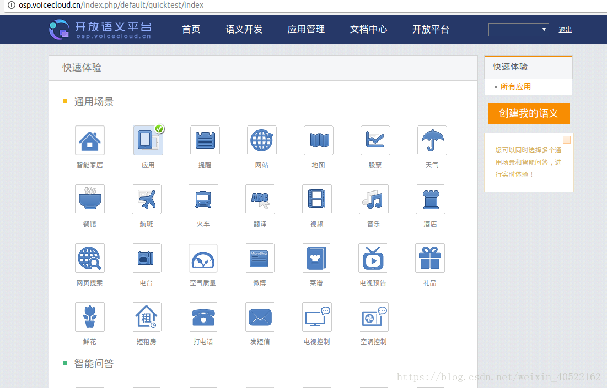Select the 视频 film strip icon
The height and width of the screenshot is (388, 607).
point(316,199)
